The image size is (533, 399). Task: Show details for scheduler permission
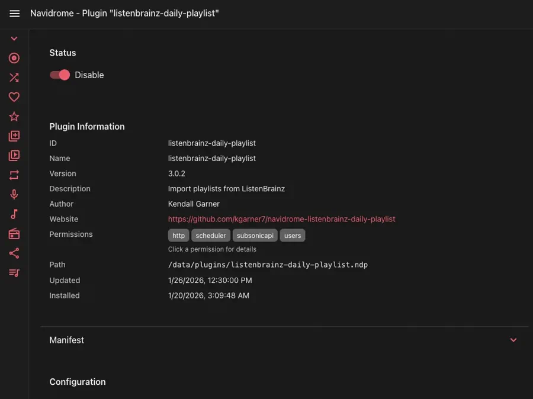pyautogui.click(x=211, y=236)
